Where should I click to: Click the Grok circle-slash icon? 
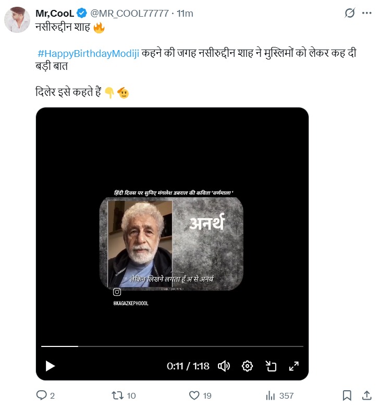[350, 13]
